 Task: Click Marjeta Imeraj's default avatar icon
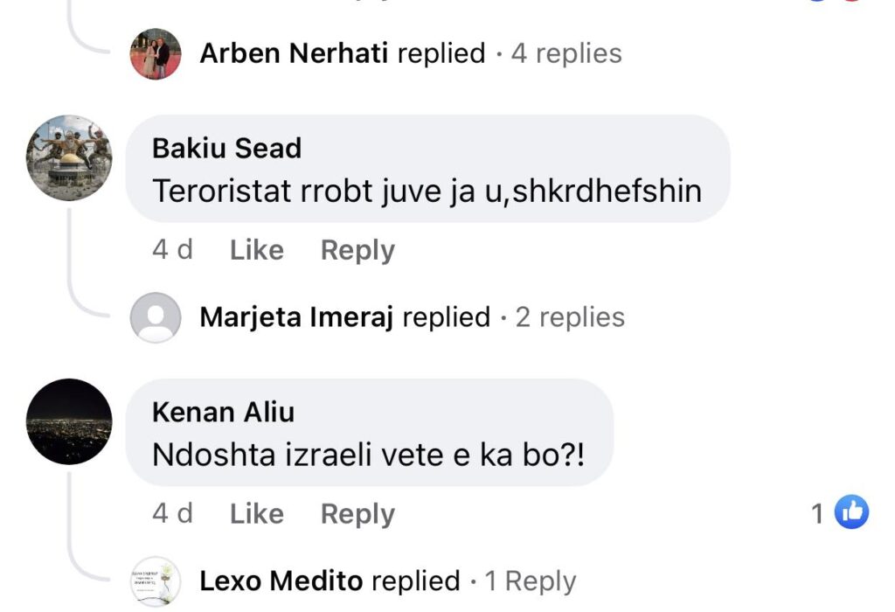[x=156, y=316]
